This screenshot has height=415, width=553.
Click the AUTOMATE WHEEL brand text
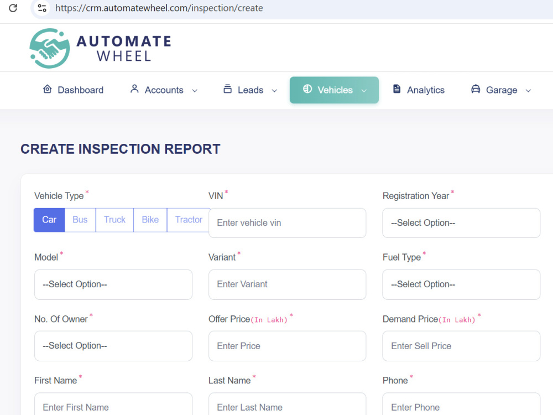pos(124,48)
